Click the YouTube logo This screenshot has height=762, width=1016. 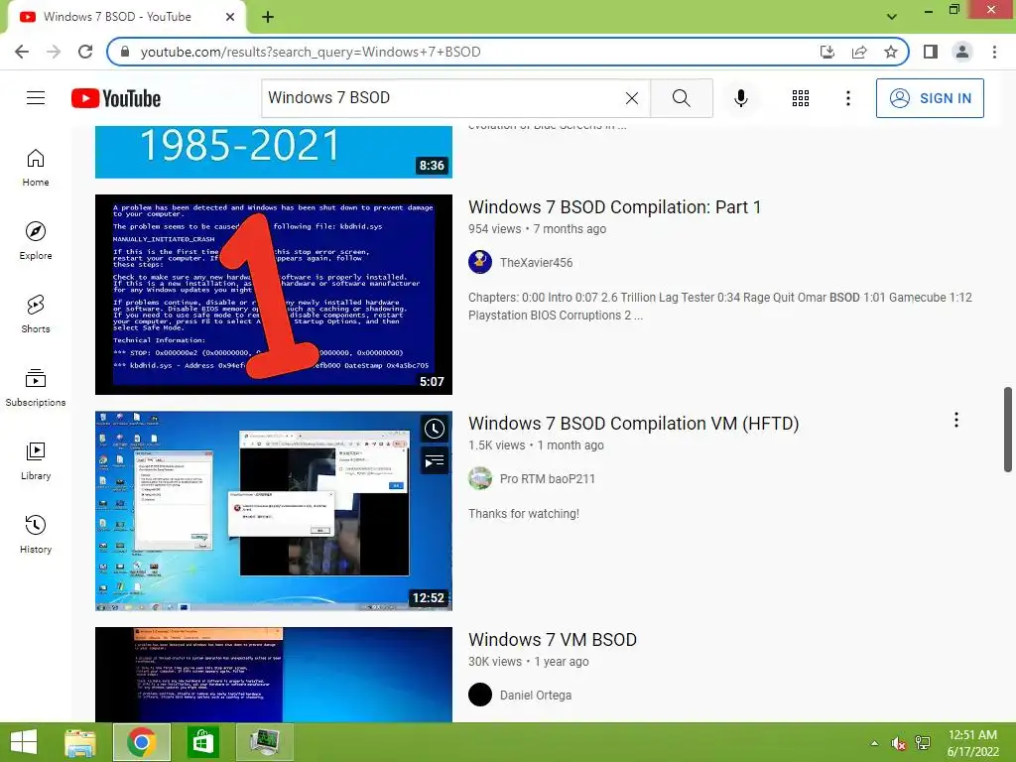point(116,98)
